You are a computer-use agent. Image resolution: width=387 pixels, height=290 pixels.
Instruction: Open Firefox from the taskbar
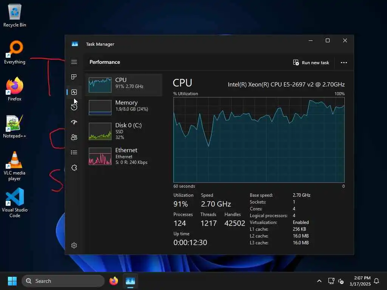[113, 281]
